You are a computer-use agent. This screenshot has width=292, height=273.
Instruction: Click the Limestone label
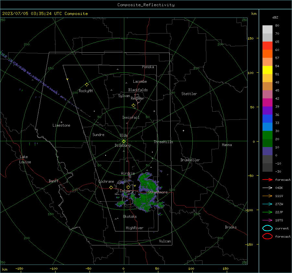(61, 125)
